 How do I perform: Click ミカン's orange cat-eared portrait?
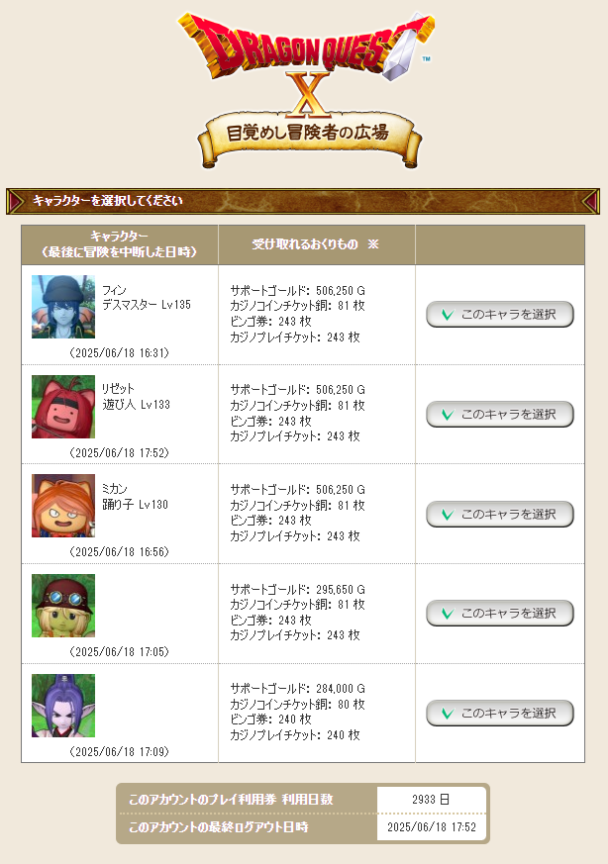63,506
